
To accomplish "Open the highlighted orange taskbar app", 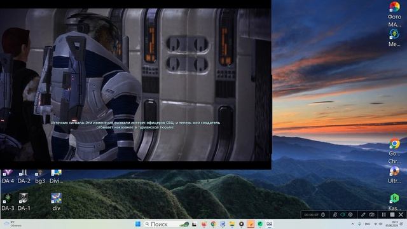I will click(251, 224).
